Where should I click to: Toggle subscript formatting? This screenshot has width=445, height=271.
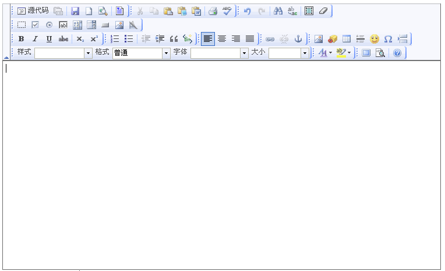pyautogui.click(x=80, y=39)
